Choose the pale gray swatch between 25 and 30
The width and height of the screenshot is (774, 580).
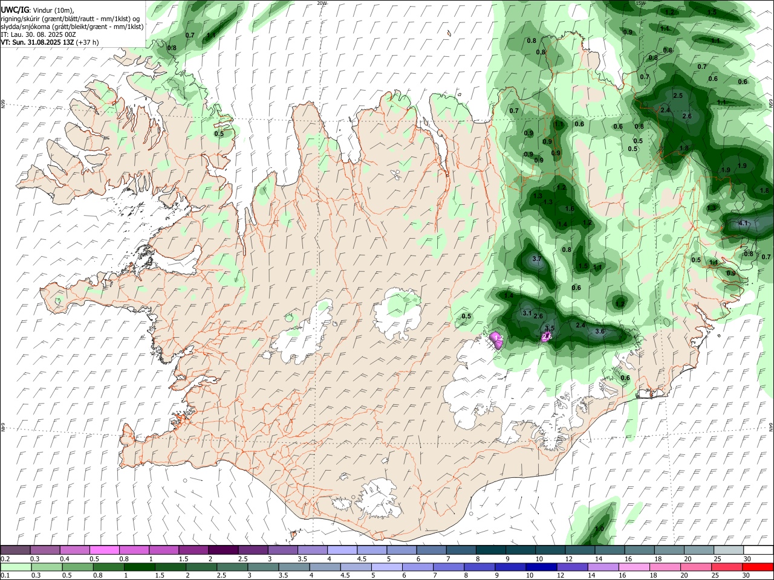[729, 550]
